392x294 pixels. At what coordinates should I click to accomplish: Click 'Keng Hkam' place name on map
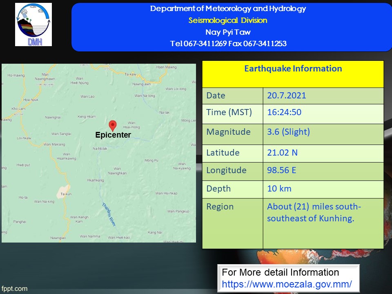pos(87,116)
